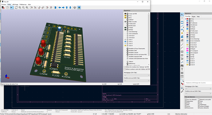Screen dimensions: 212x115
Task: Flip the board view in 3D toolbar
Action: click(x=55, y=8)
